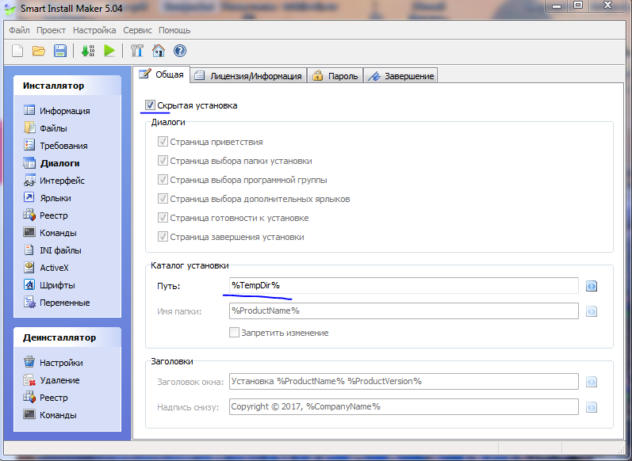This screenshot has height=461, width=632.
Task: Select Файлы in the installer sidebar
Action: point(53,128)
